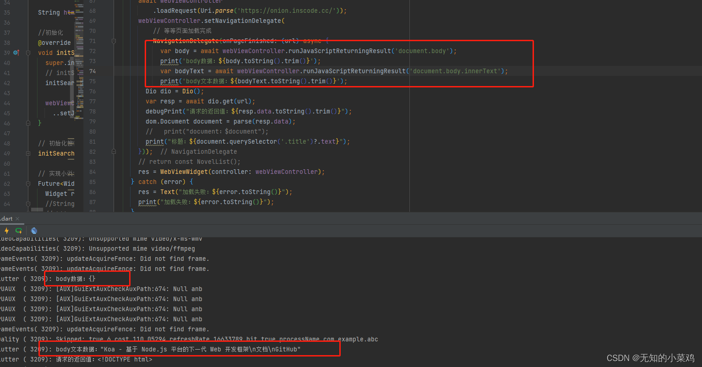Click the override gutter icon on line 39
Image resolution: width=702 pixels, height=367 pixels.
pyautogui.click(x=16, y=53)
